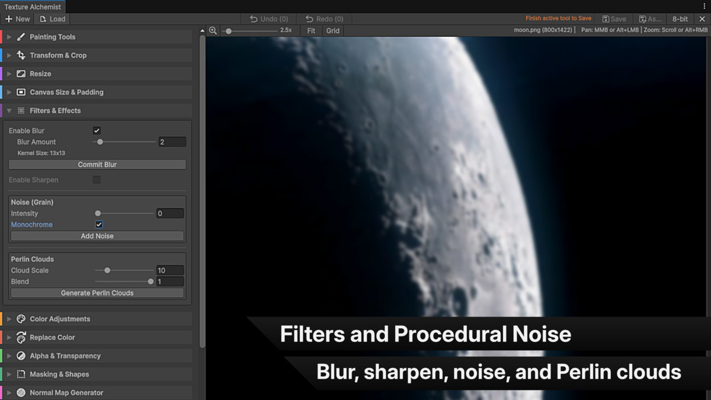Click the Resize section icon
Image resolution: width=711 pixels, height=400 pixels.
coord(21,73)
